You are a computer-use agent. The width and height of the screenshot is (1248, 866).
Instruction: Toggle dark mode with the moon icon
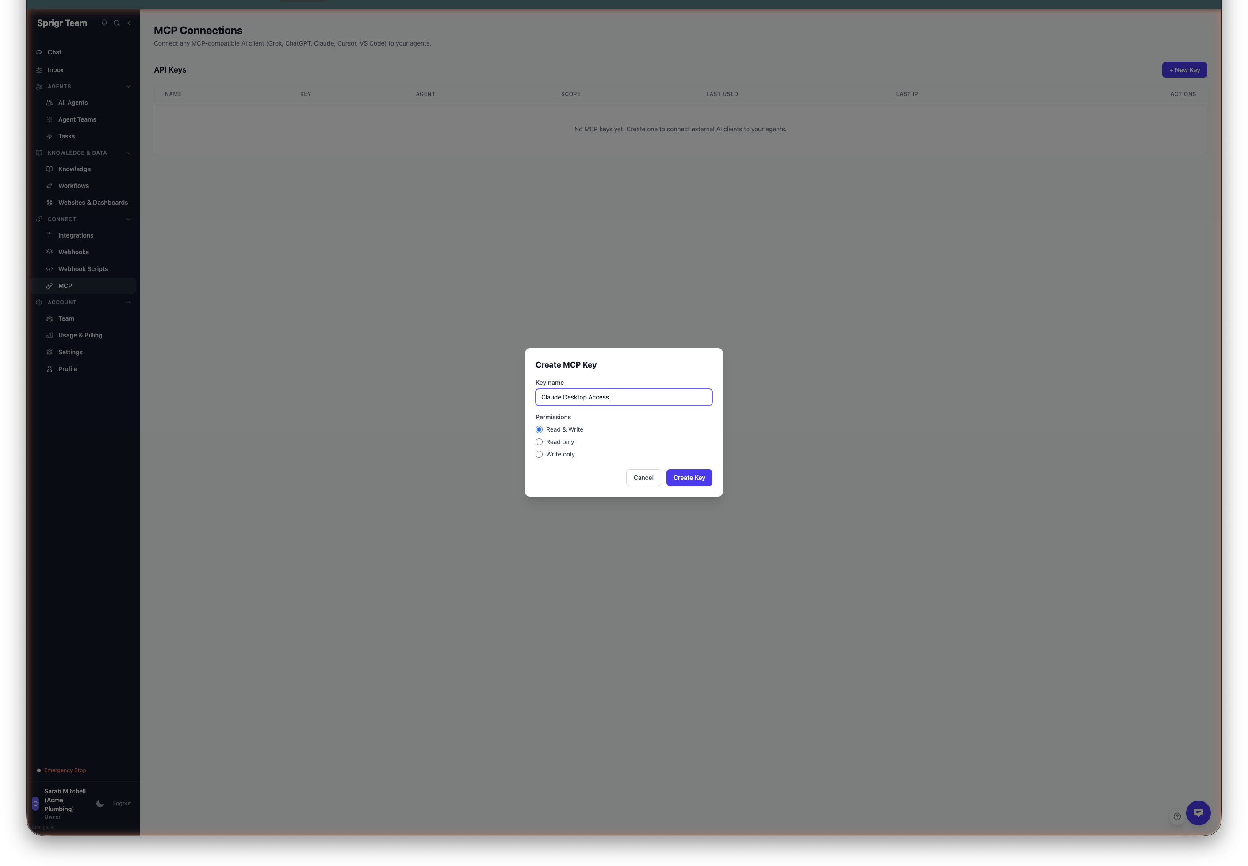(x=100, y=804)
